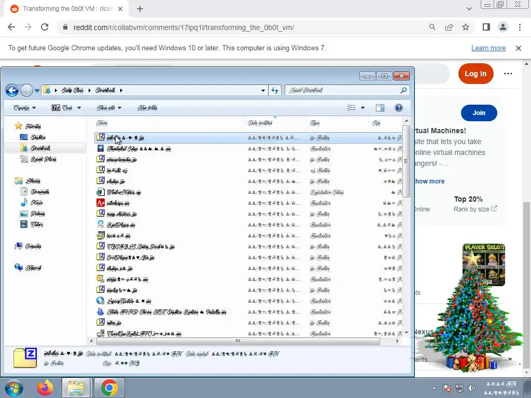The width and height of the screenshot is (531, 398).
Task: Toggle Chrome's side panel
Action: [x=486, y=27]
